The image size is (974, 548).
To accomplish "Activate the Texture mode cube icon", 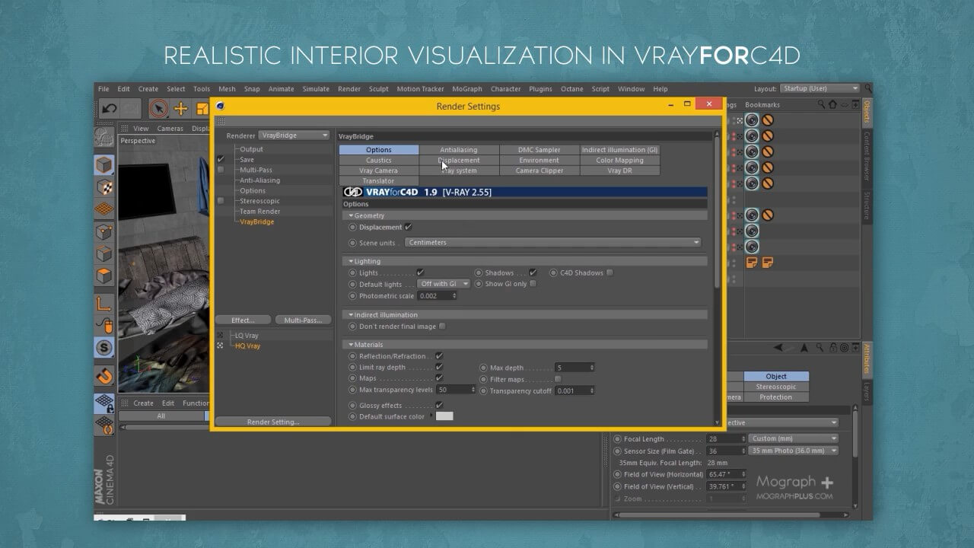I will pos(104,186).
